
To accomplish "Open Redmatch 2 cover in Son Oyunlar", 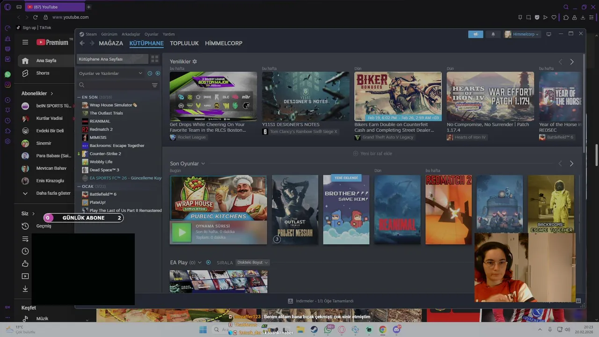I will point(448,210).
